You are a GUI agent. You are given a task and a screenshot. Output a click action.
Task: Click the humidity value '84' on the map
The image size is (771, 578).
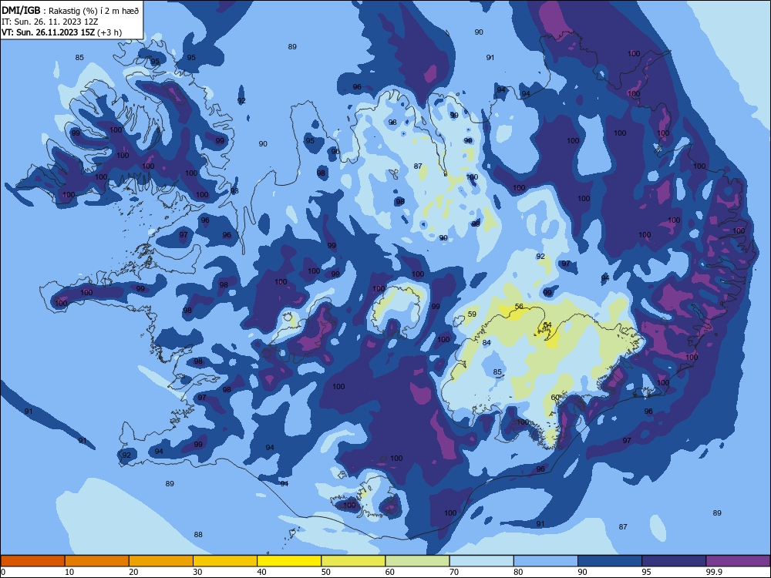[487, 343]
